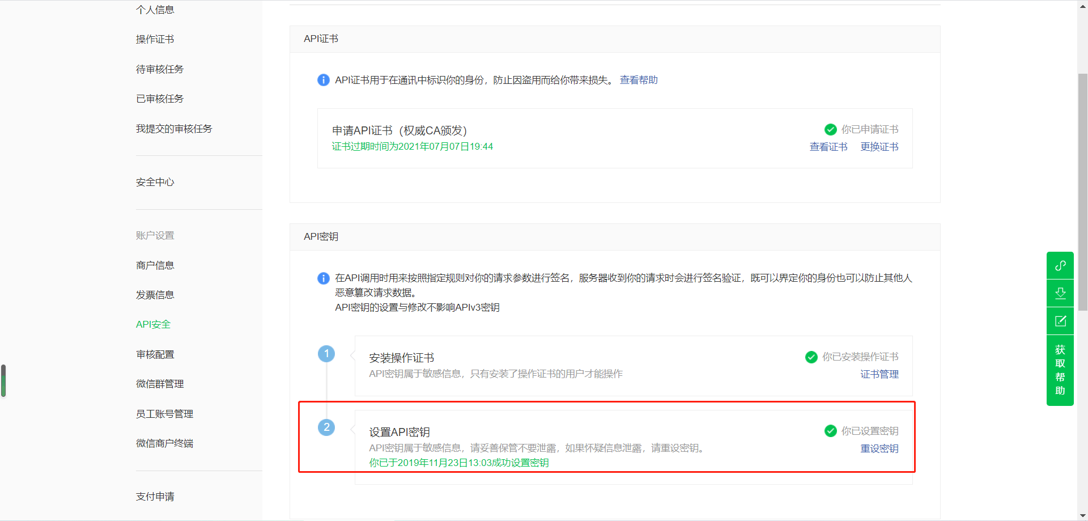
Task: Open the 查看帮助 link
Action: click(x=639, y=80)
